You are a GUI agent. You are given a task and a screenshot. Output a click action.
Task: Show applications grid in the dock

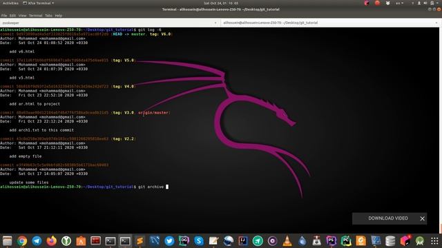pos(434,241)
